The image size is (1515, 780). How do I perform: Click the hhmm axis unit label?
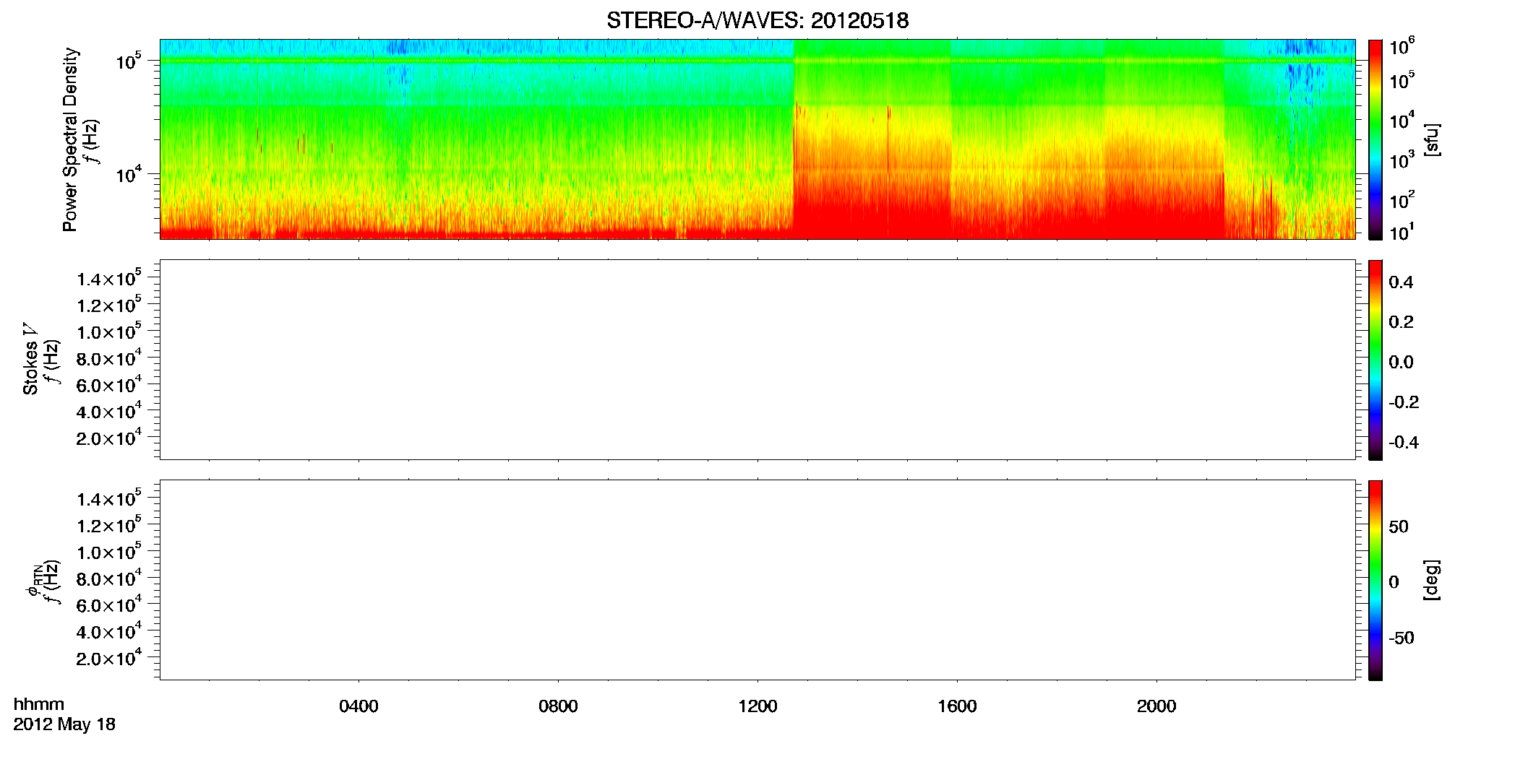tap(39, 705)
